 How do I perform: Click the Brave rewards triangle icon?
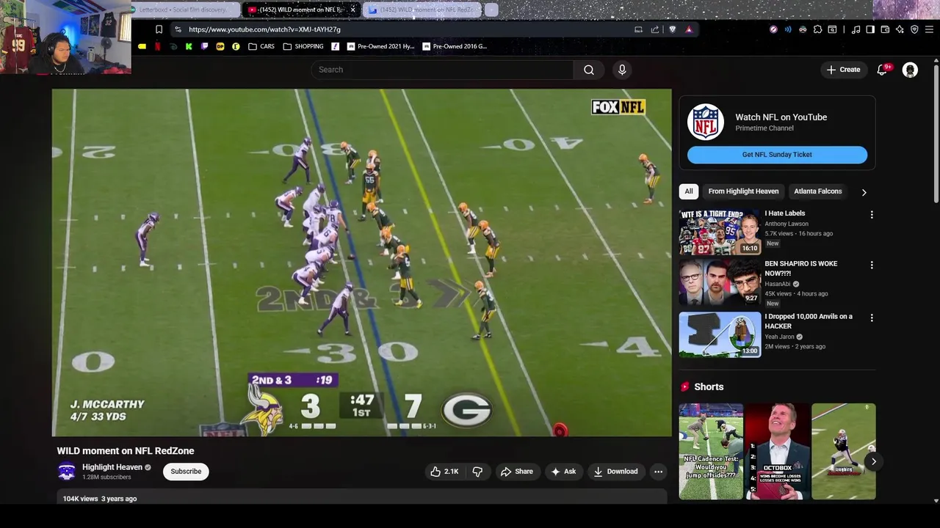[x=689, y=29]
